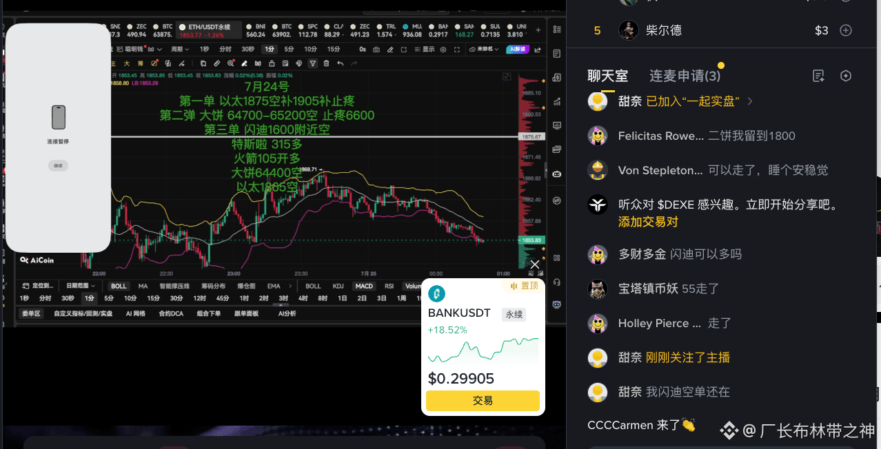The width and height of the screenshot is (881, 449).
Task: Delete drawings with trash icon
Action: 326,63
